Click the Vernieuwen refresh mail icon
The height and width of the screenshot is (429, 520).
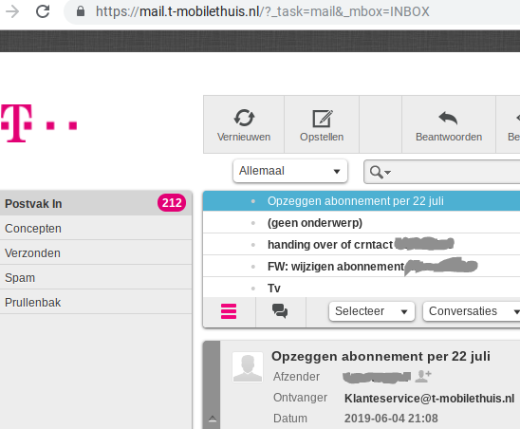coord(244,118)
